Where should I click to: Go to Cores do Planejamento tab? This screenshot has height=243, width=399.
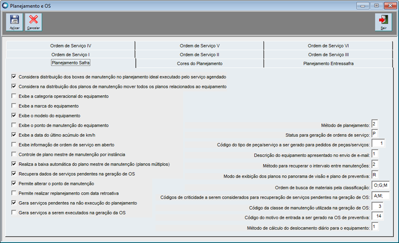[199, 64]
